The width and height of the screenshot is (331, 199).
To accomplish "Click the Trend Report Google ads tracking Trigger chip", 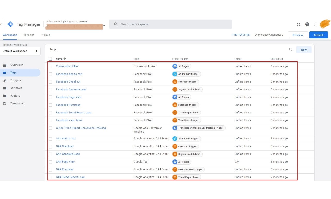I will pos(199,128).
